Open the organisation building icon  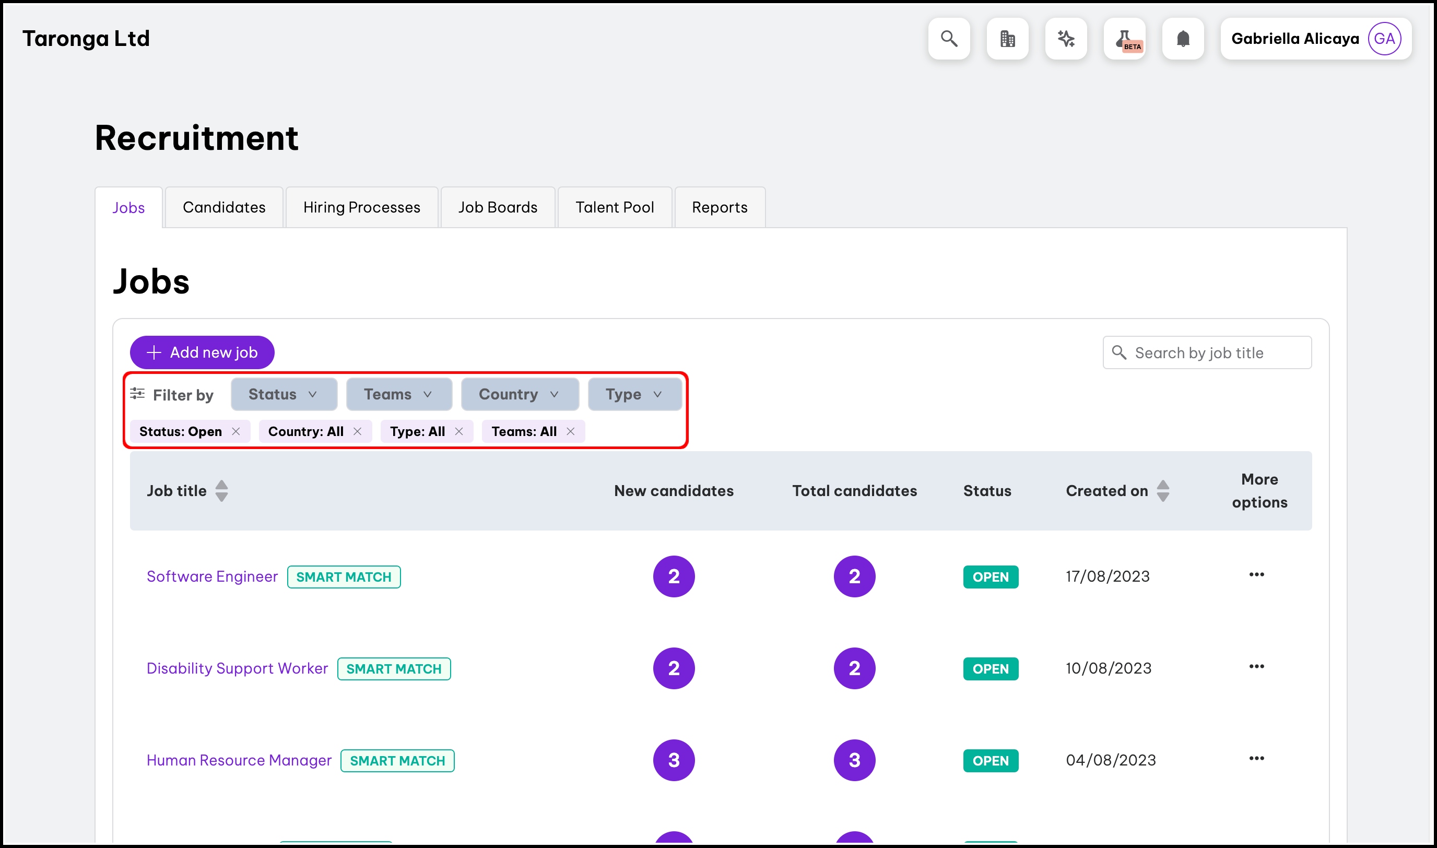[x=1007, y=38]
